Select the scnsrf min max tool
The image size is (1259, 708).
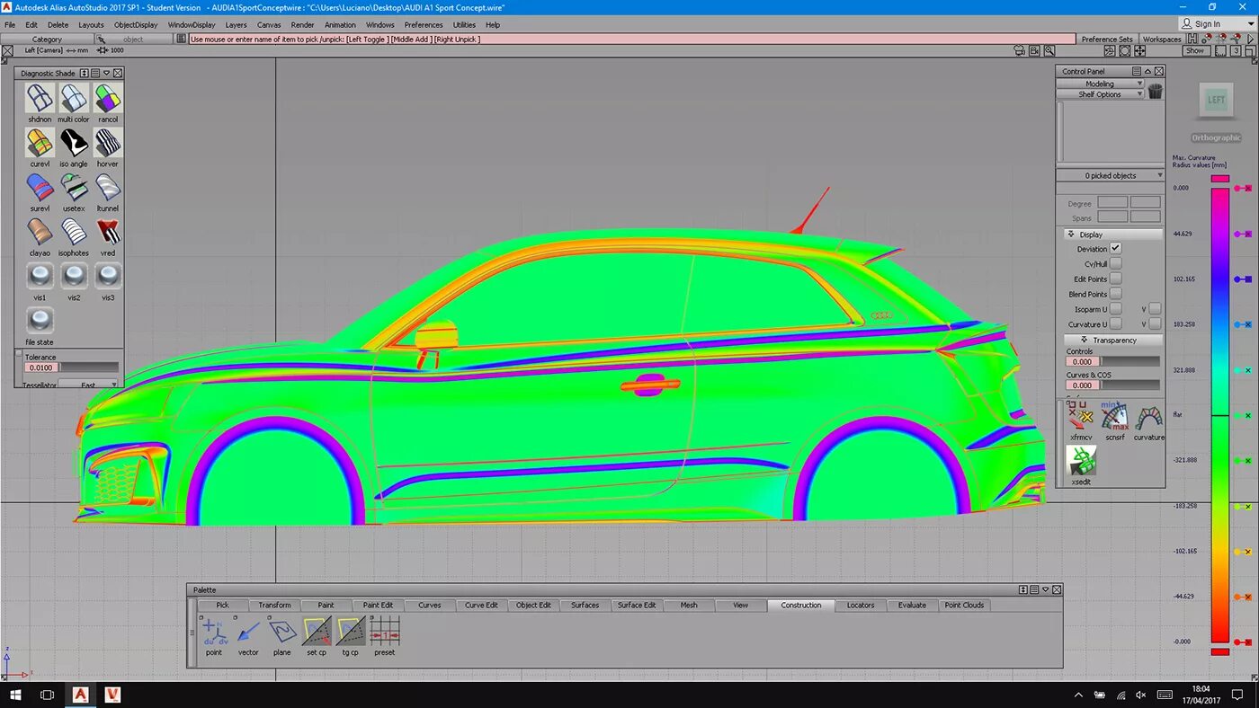point(1115,416)
